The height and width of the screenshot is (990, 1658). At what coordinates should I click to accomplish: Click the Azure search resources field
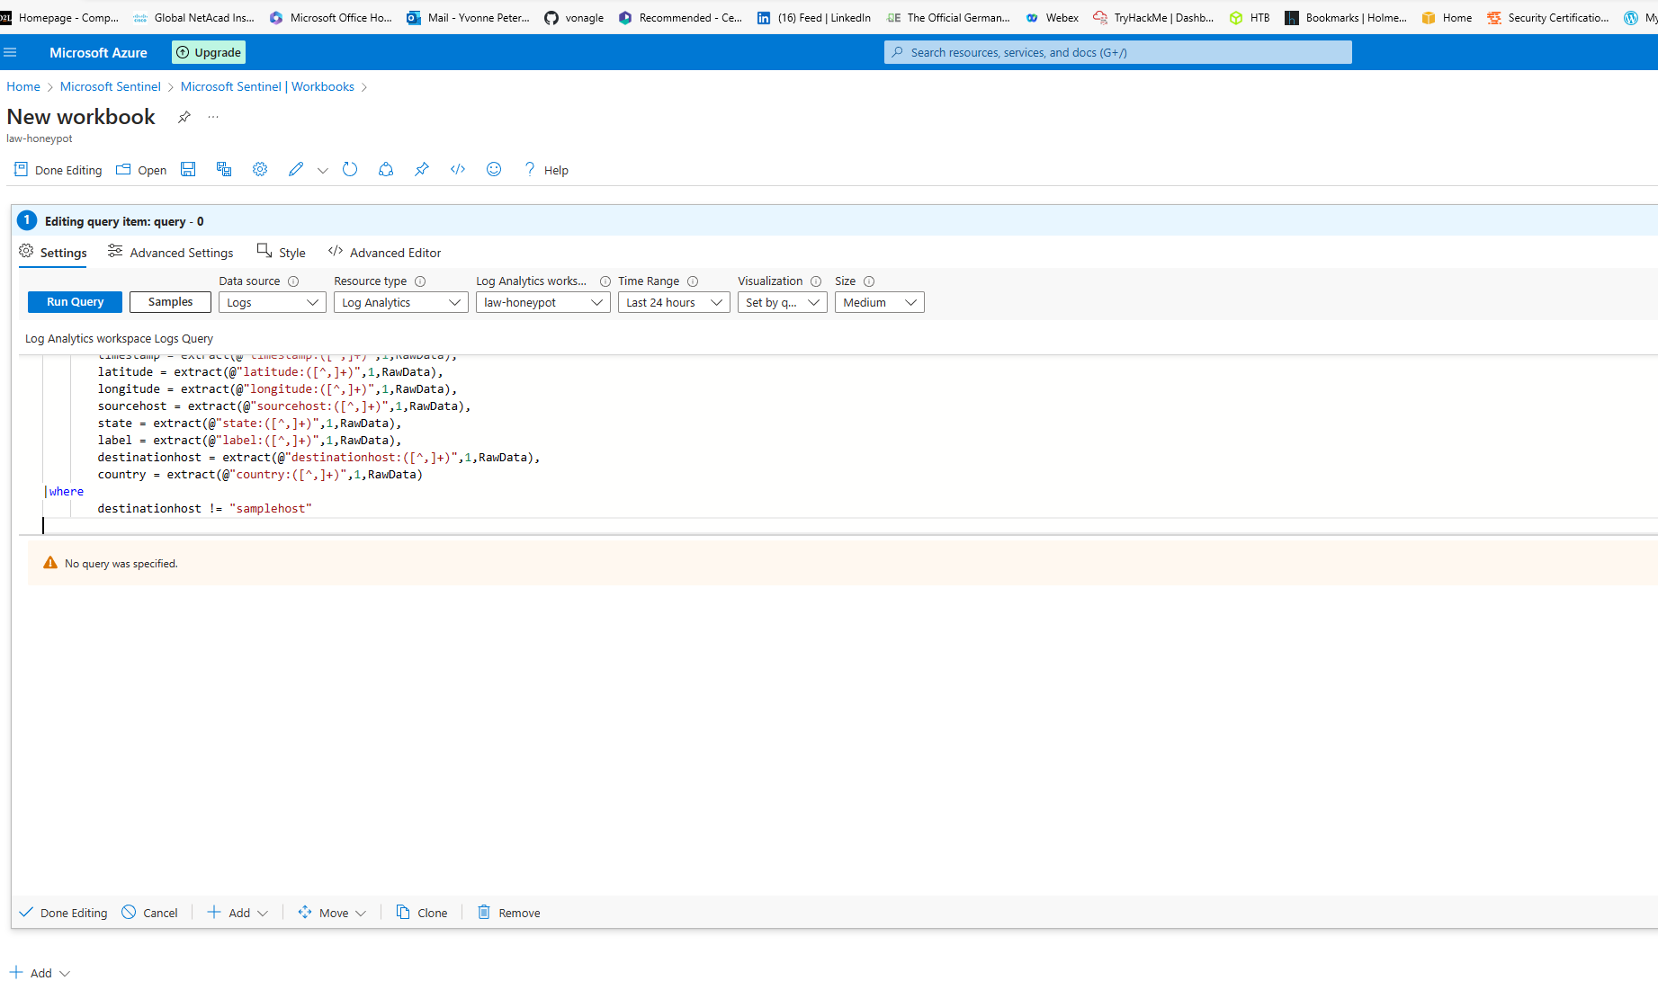click(1117, 52)
